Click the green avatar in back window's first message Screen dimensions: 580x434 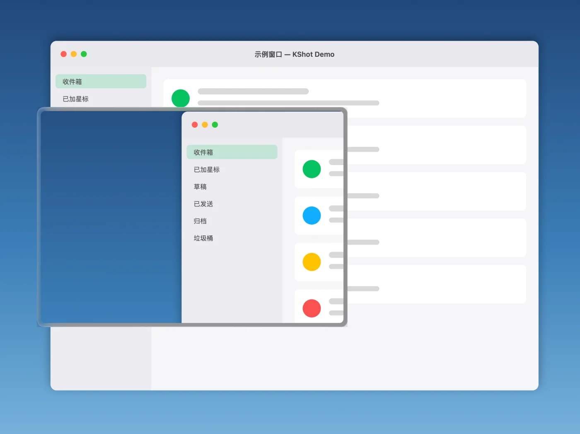point(181,98)
